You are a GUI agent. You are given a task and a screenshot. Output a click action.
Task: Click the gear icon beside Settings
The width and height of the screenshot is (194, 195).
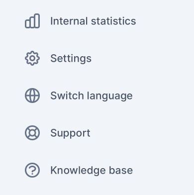pos(32,58)
